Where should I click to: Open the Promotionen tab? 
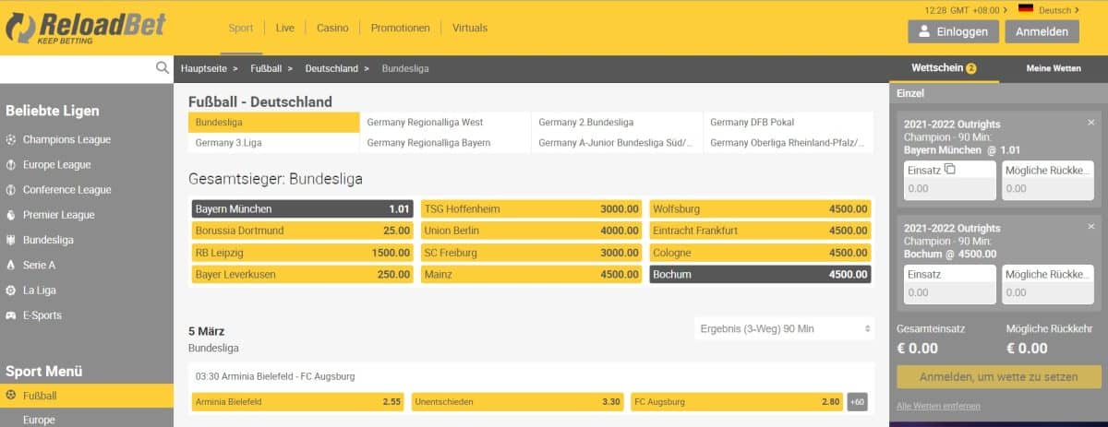400,28
